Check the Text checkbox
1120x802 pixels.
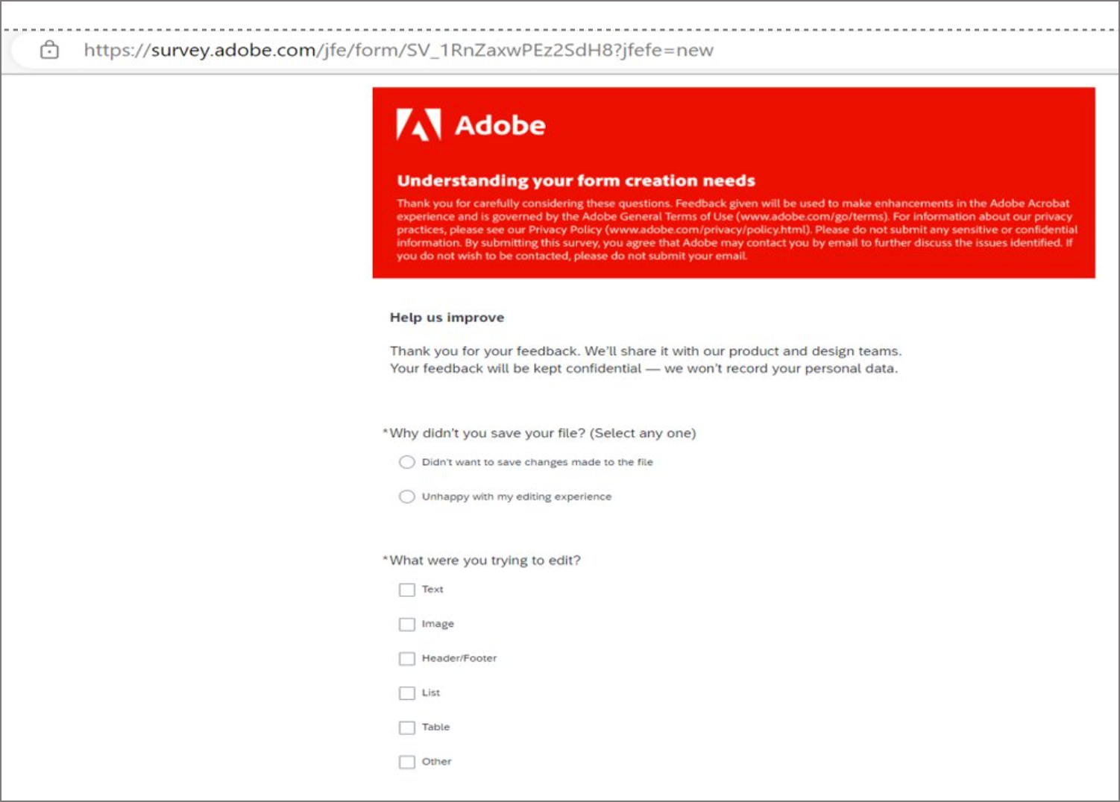[406, 590]
